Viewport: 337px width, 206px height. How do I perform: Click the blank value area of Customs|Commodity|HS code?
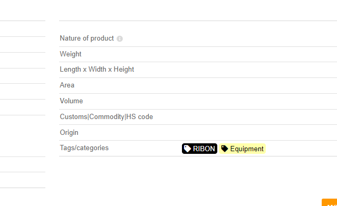(259, 117)
